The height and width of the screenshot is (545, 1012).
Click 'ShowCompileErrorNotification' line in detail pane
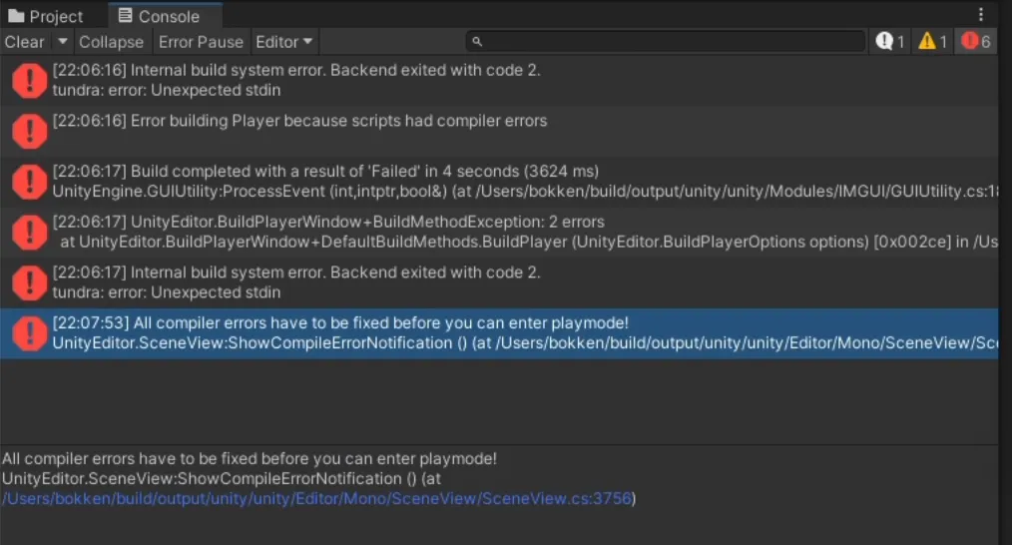(222, 478)
